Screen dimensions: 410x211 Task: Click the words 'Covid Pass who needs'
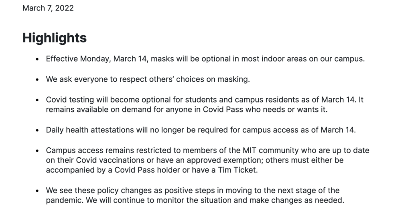pyautogui.click(x=245, y=110)
